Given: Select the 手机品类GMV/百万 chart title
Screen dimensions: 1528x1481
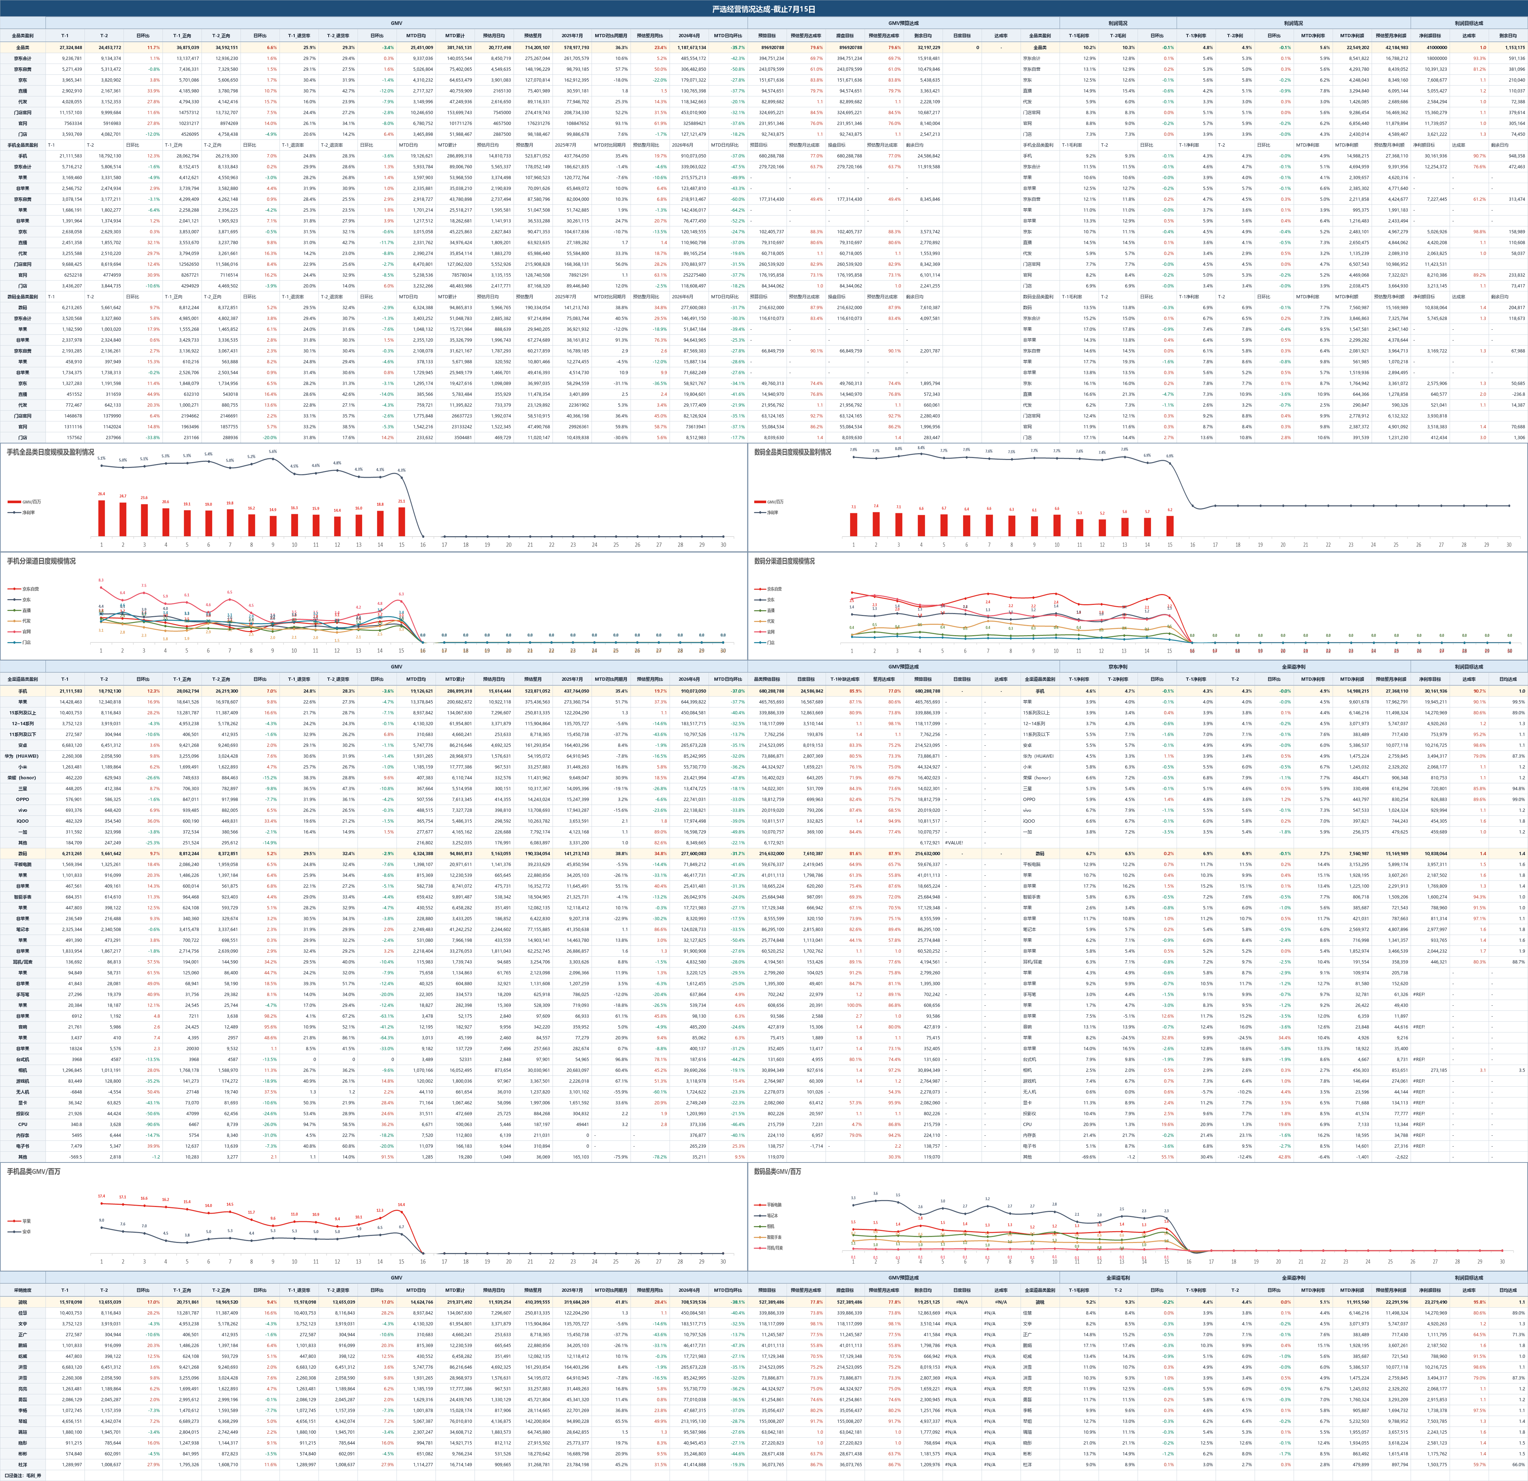Looking at the screenshot, I should pyautogui.click(x=34, y=1172).
